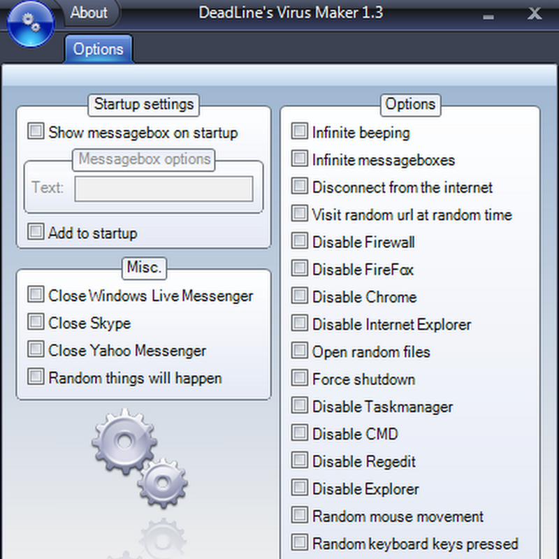Screen dimensions: 559x559
Task: Close the Virus Maker window
Action: [x=535, y=13]
